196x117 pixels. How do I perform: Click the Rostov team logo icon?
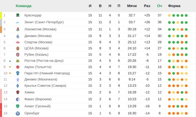pos(18,61)
